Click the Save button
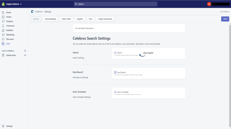This screenshot has width=231, height=129. (x=225, y=19)
